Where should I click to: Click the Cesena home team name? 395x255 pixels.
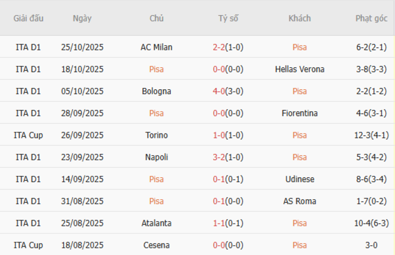pos(156,245)
